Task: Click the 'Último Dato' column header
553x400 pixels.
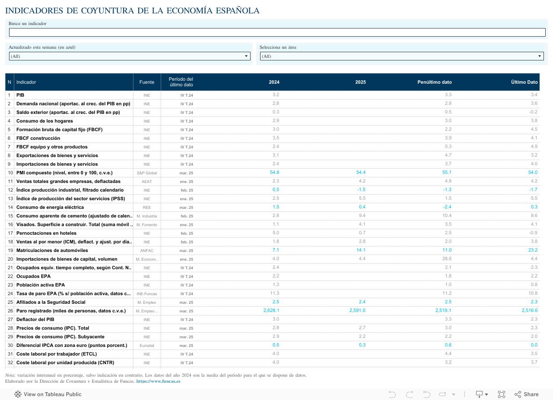Action: tap(524, 82)
